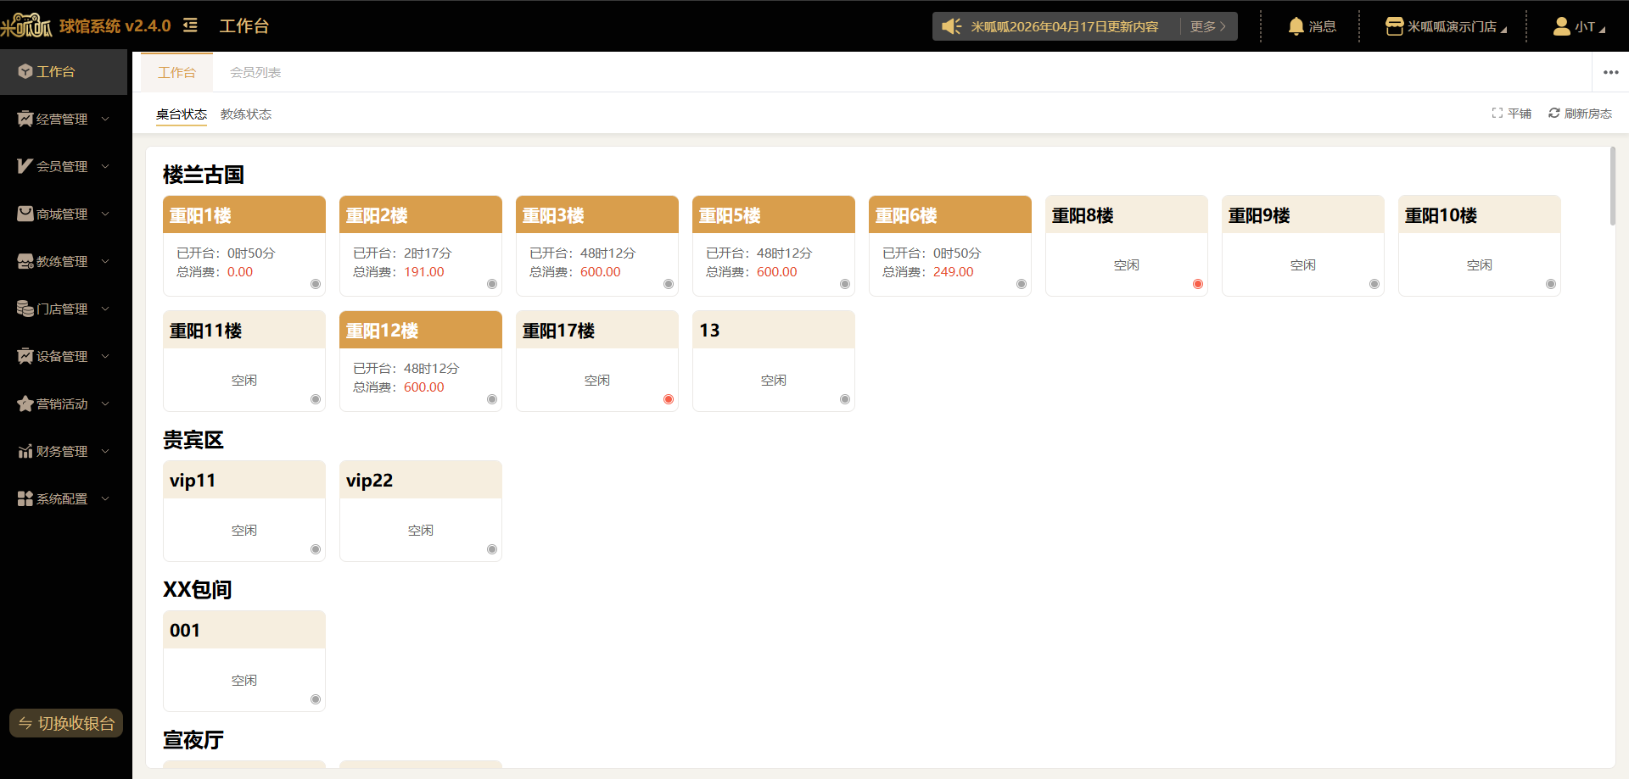
Task: Click the 会员管理 sidebar icon
Action: 25,166
